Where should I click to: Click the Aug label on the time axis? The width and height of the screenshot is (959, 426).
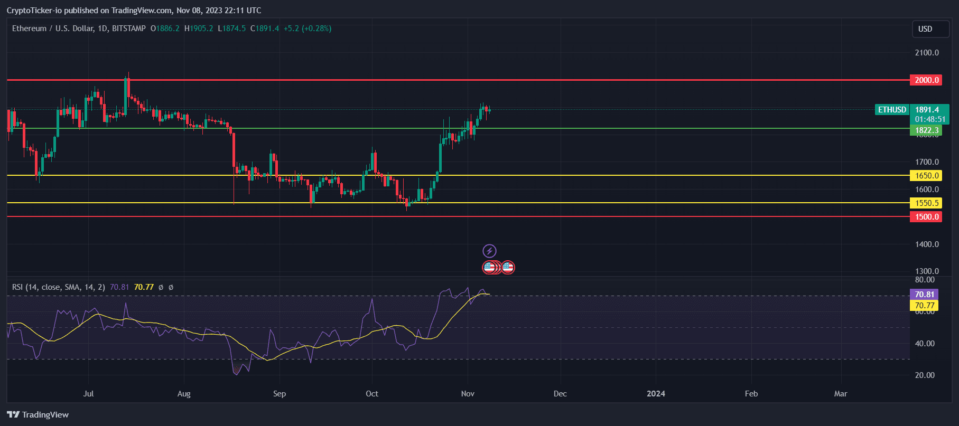pos(184,394)
